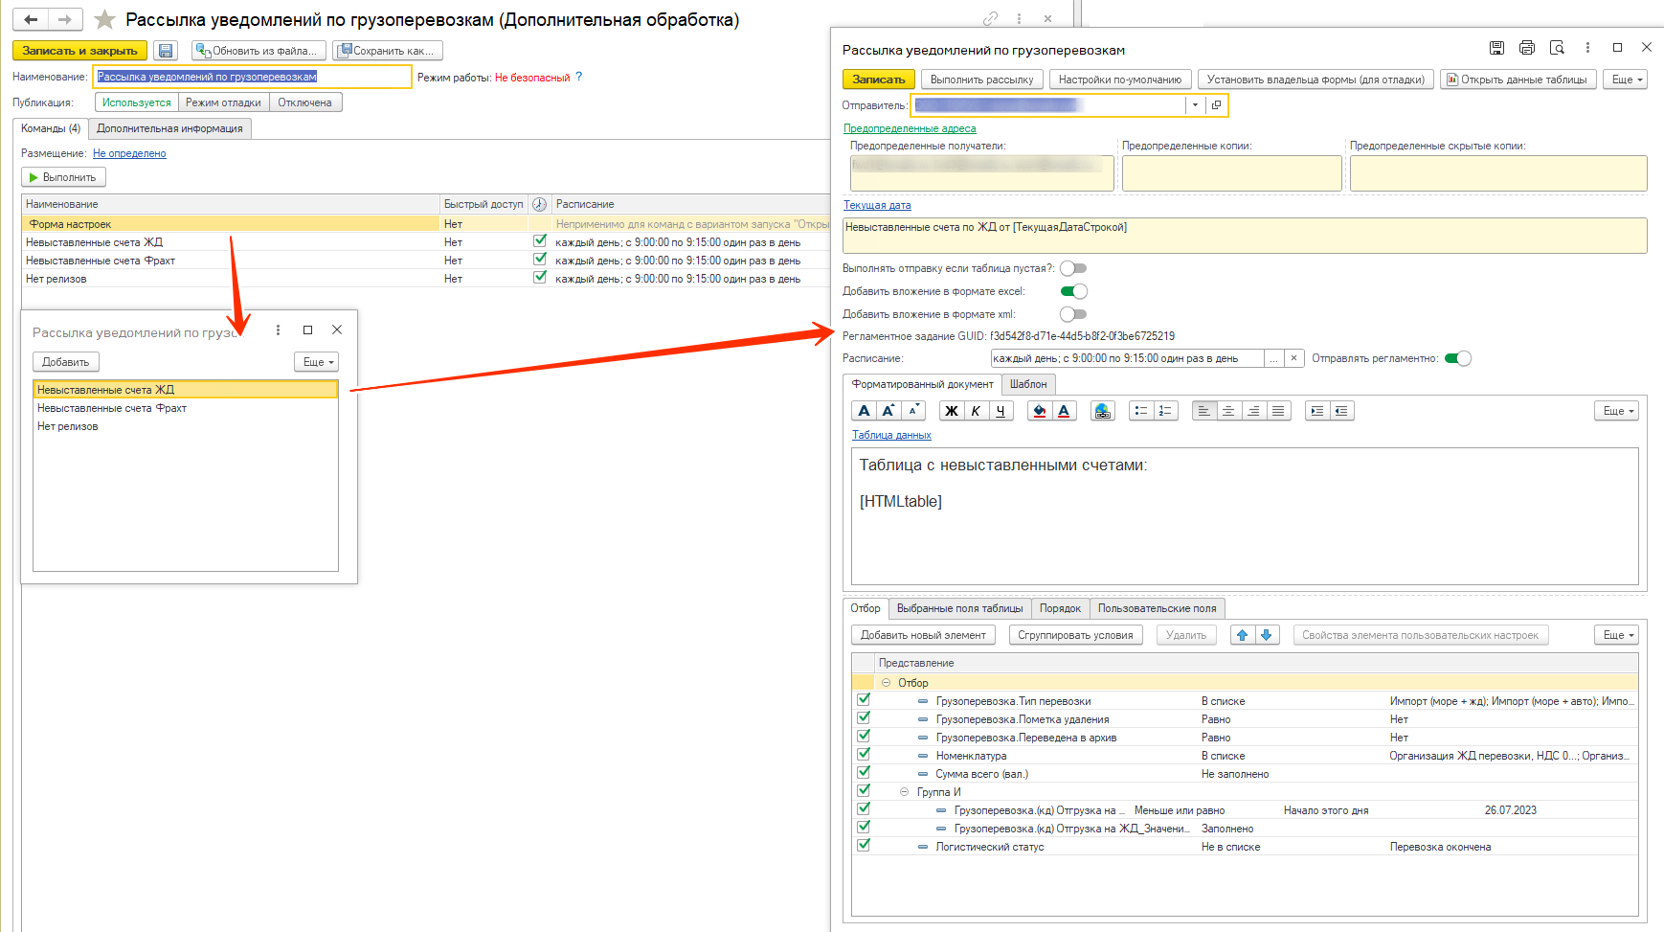1664x932 pixels.
Task: Switch to the Порядок tab
Action: tap(1060, 608)
